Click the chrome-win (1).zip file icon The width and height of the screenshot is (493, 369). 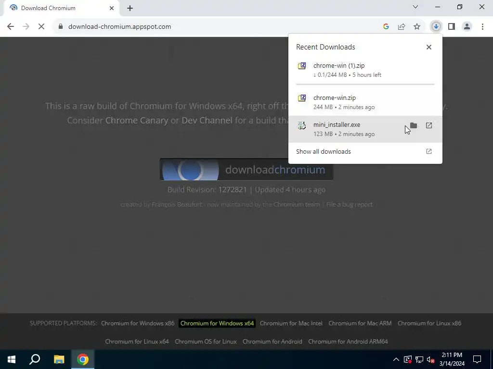click(302, 66)
